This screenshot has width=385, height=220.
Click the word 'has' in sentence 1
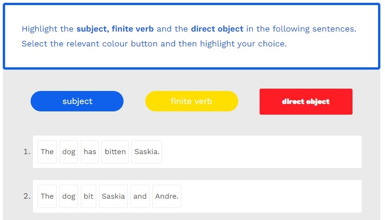pyautogui.click(x=90, y=152)
